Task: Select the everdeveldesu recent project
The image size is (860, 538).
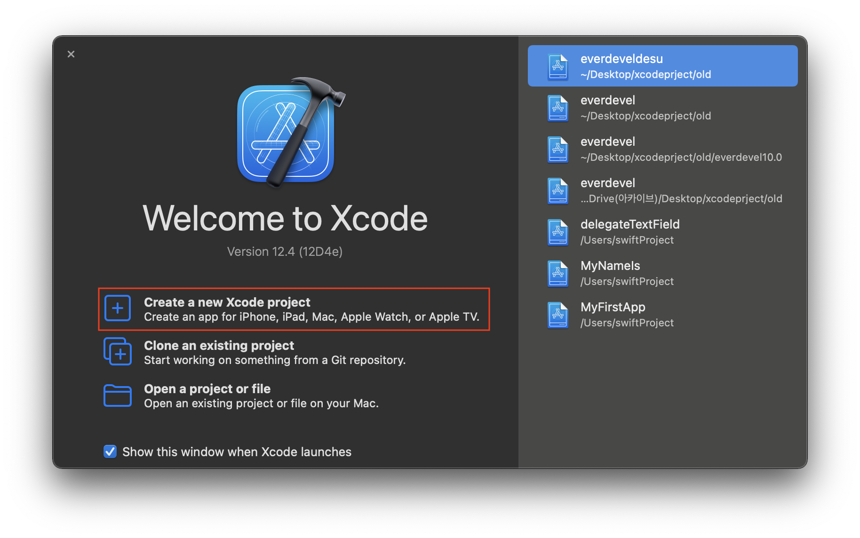Action: 662,66
